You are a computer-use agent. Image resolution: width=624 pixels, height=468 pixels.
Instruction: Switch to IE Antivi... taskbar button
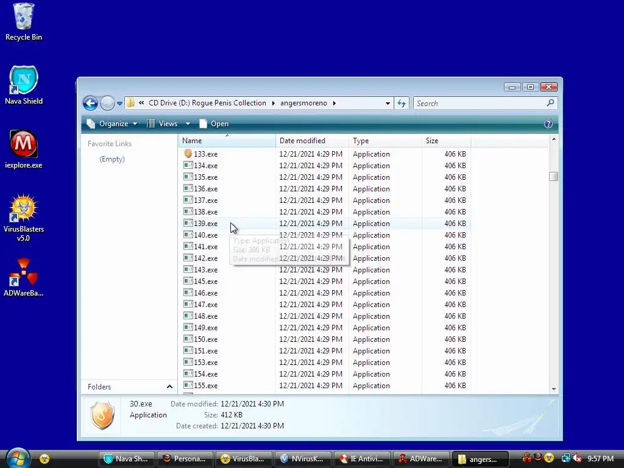click(x=362, y=459)
